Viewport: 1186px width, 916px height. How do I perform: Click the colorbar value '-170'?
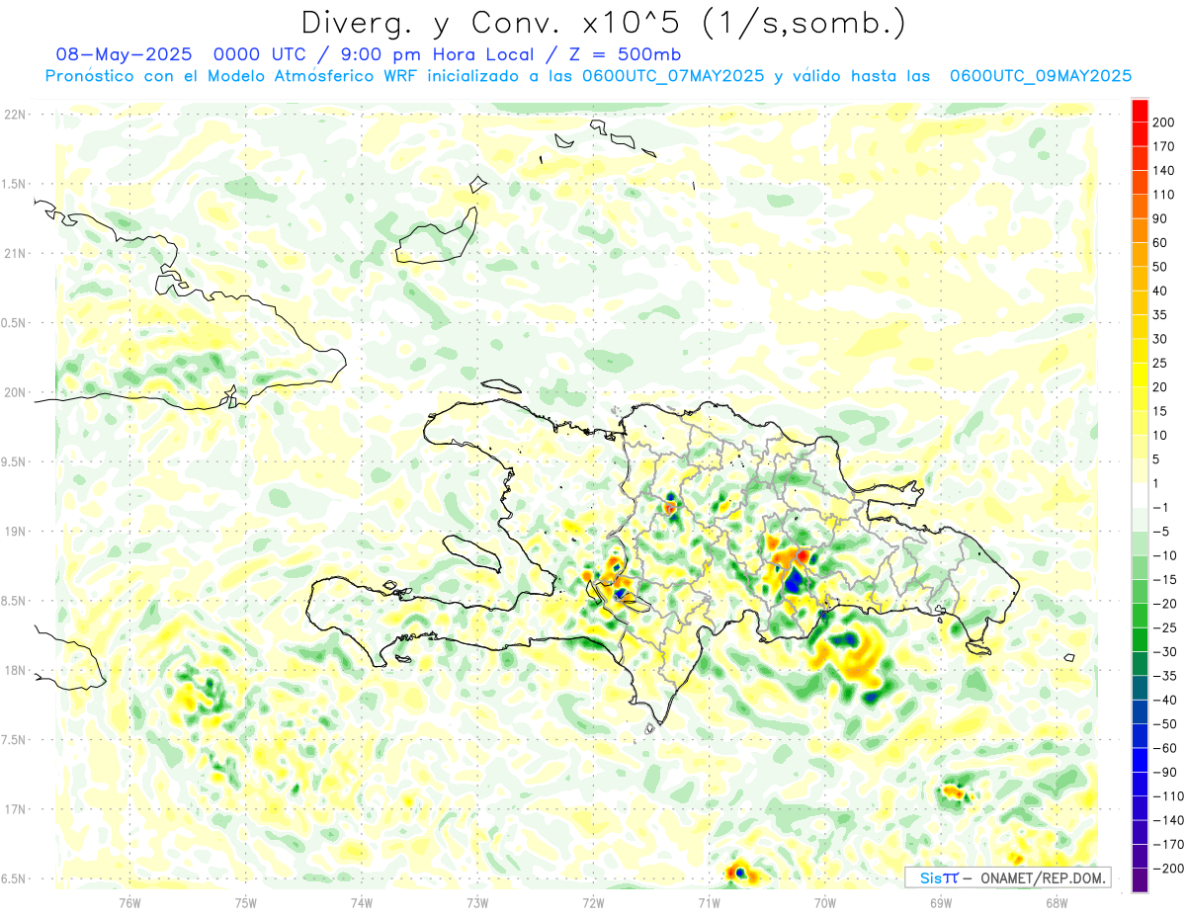tap(1168, 844)
